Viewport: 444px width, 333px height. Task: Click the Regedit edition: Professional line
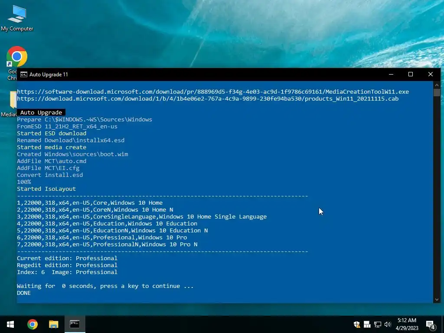67,265
